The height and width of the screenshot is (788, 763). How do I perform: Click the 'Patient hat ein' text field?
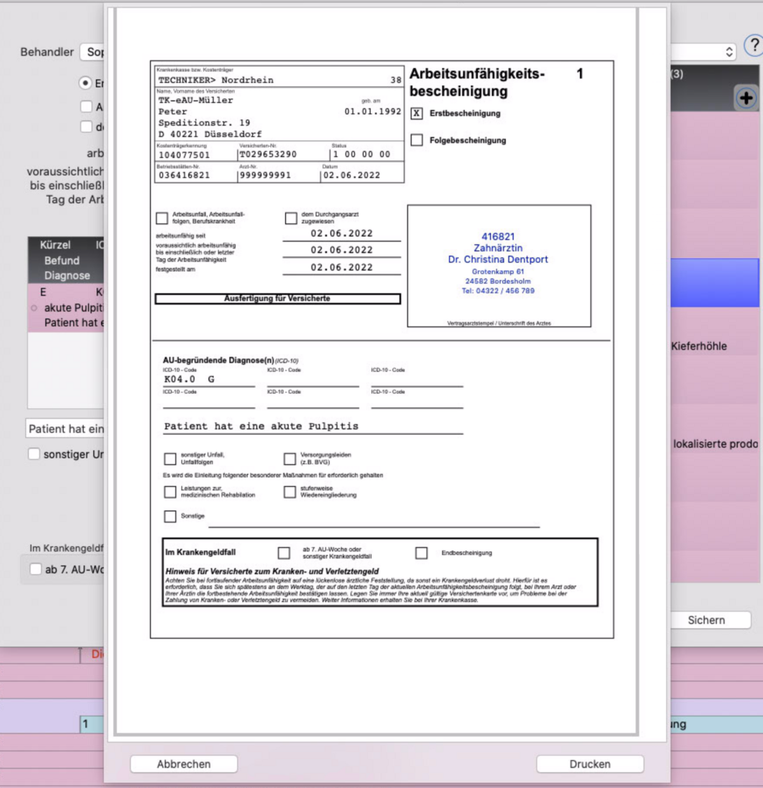(65, 429)
